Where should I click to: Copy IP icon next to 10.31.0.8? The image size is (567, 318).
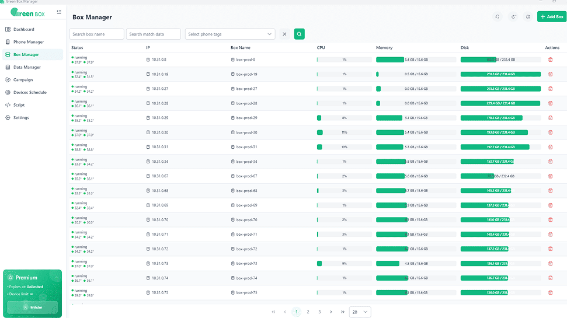[148, 60]
